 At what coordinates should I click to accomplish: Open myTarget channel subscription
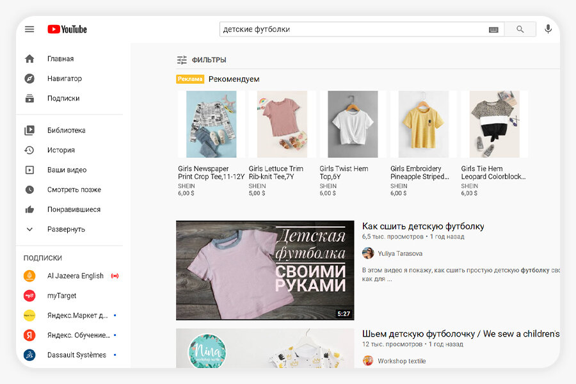click(61, 296)
